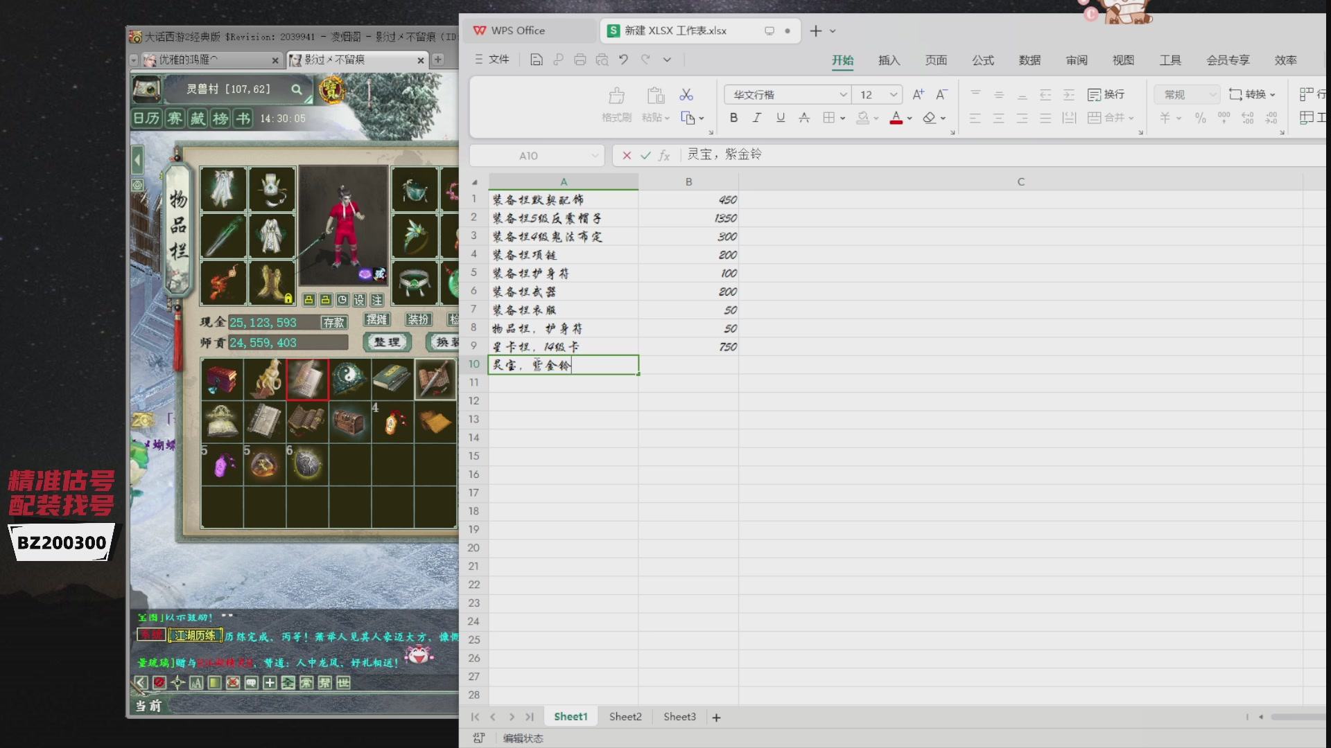Open the font name dropdown 华文行楷
Viewport: 1331px width, 748px height.
844,95
